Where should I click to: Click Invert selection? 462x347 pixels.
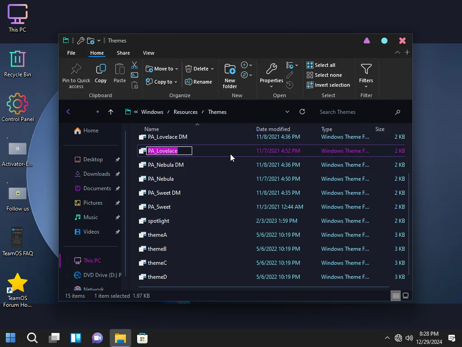328,85
